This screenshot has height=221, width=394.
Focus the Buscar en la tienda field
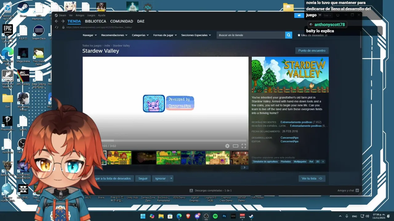click(251, 35)
